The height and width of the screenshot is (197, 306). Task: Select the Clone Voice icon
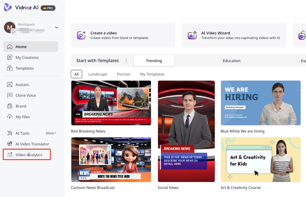pos(10,95)
